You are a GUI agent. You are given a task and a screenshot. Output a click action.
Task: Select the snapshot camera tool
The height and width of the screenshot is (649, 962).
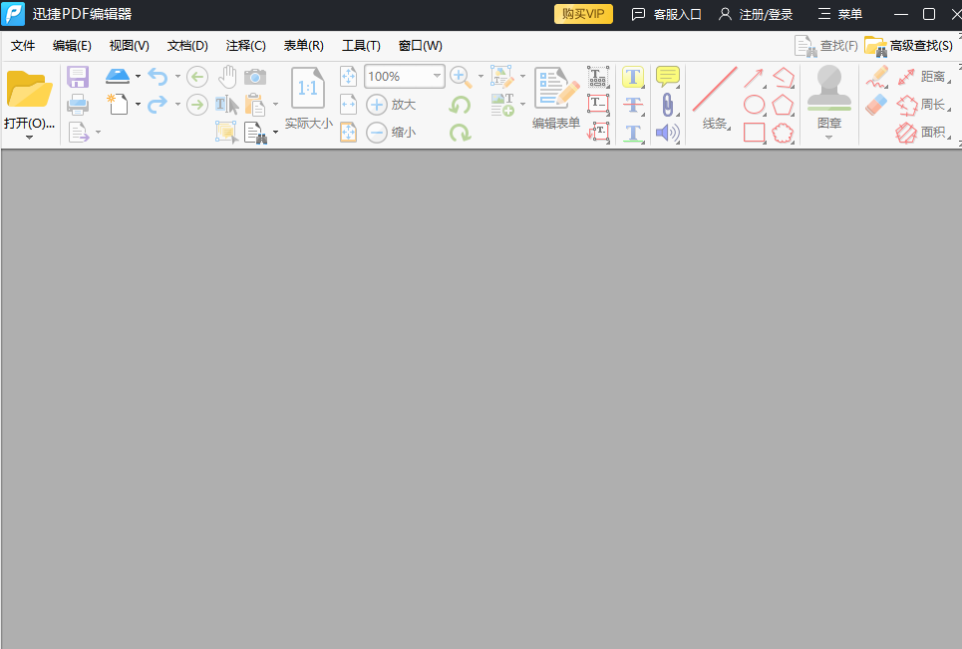click(255, 76)
